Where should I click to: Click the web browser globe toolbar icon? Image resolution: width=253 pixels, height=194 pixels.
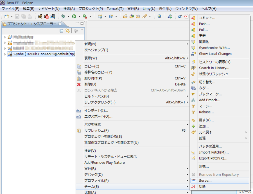159,16
